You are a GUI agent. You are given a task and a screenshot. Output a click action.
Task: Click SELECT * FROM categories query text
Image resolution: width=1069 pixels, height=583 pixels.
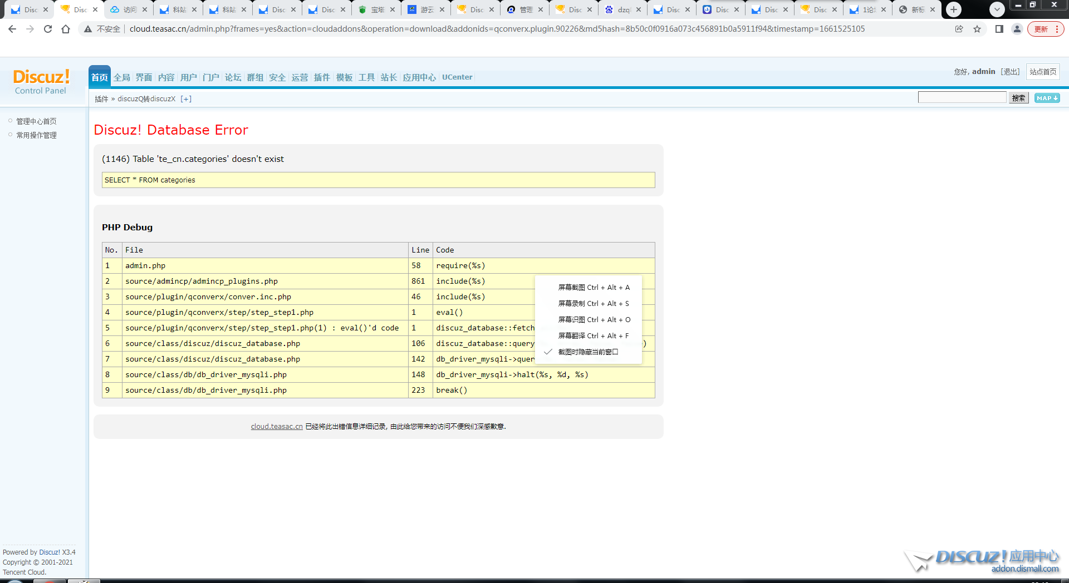[x=150, y=180]
